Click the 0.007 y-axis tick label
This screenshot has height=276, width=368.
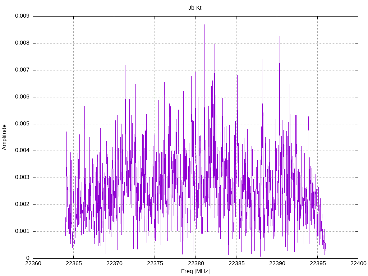pos(22,70)
